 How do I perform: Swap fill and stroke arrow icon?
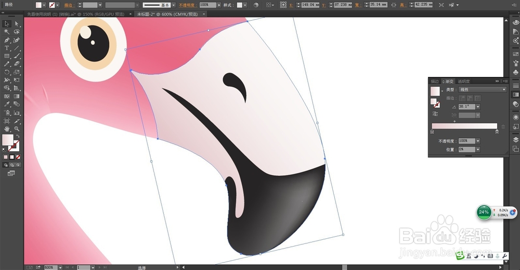[18, 136]
